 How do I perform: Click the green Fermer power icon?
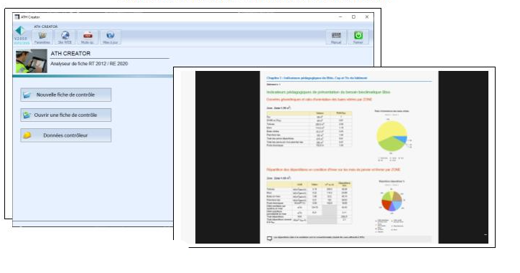[x=358, y=37]
